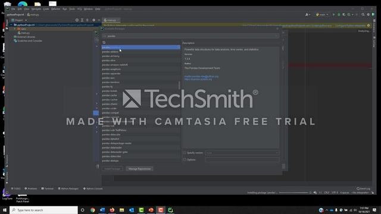This screenshot has width=381, height=214.
Task: Open Python Packages tool window
Action: (x=68, y=188)
